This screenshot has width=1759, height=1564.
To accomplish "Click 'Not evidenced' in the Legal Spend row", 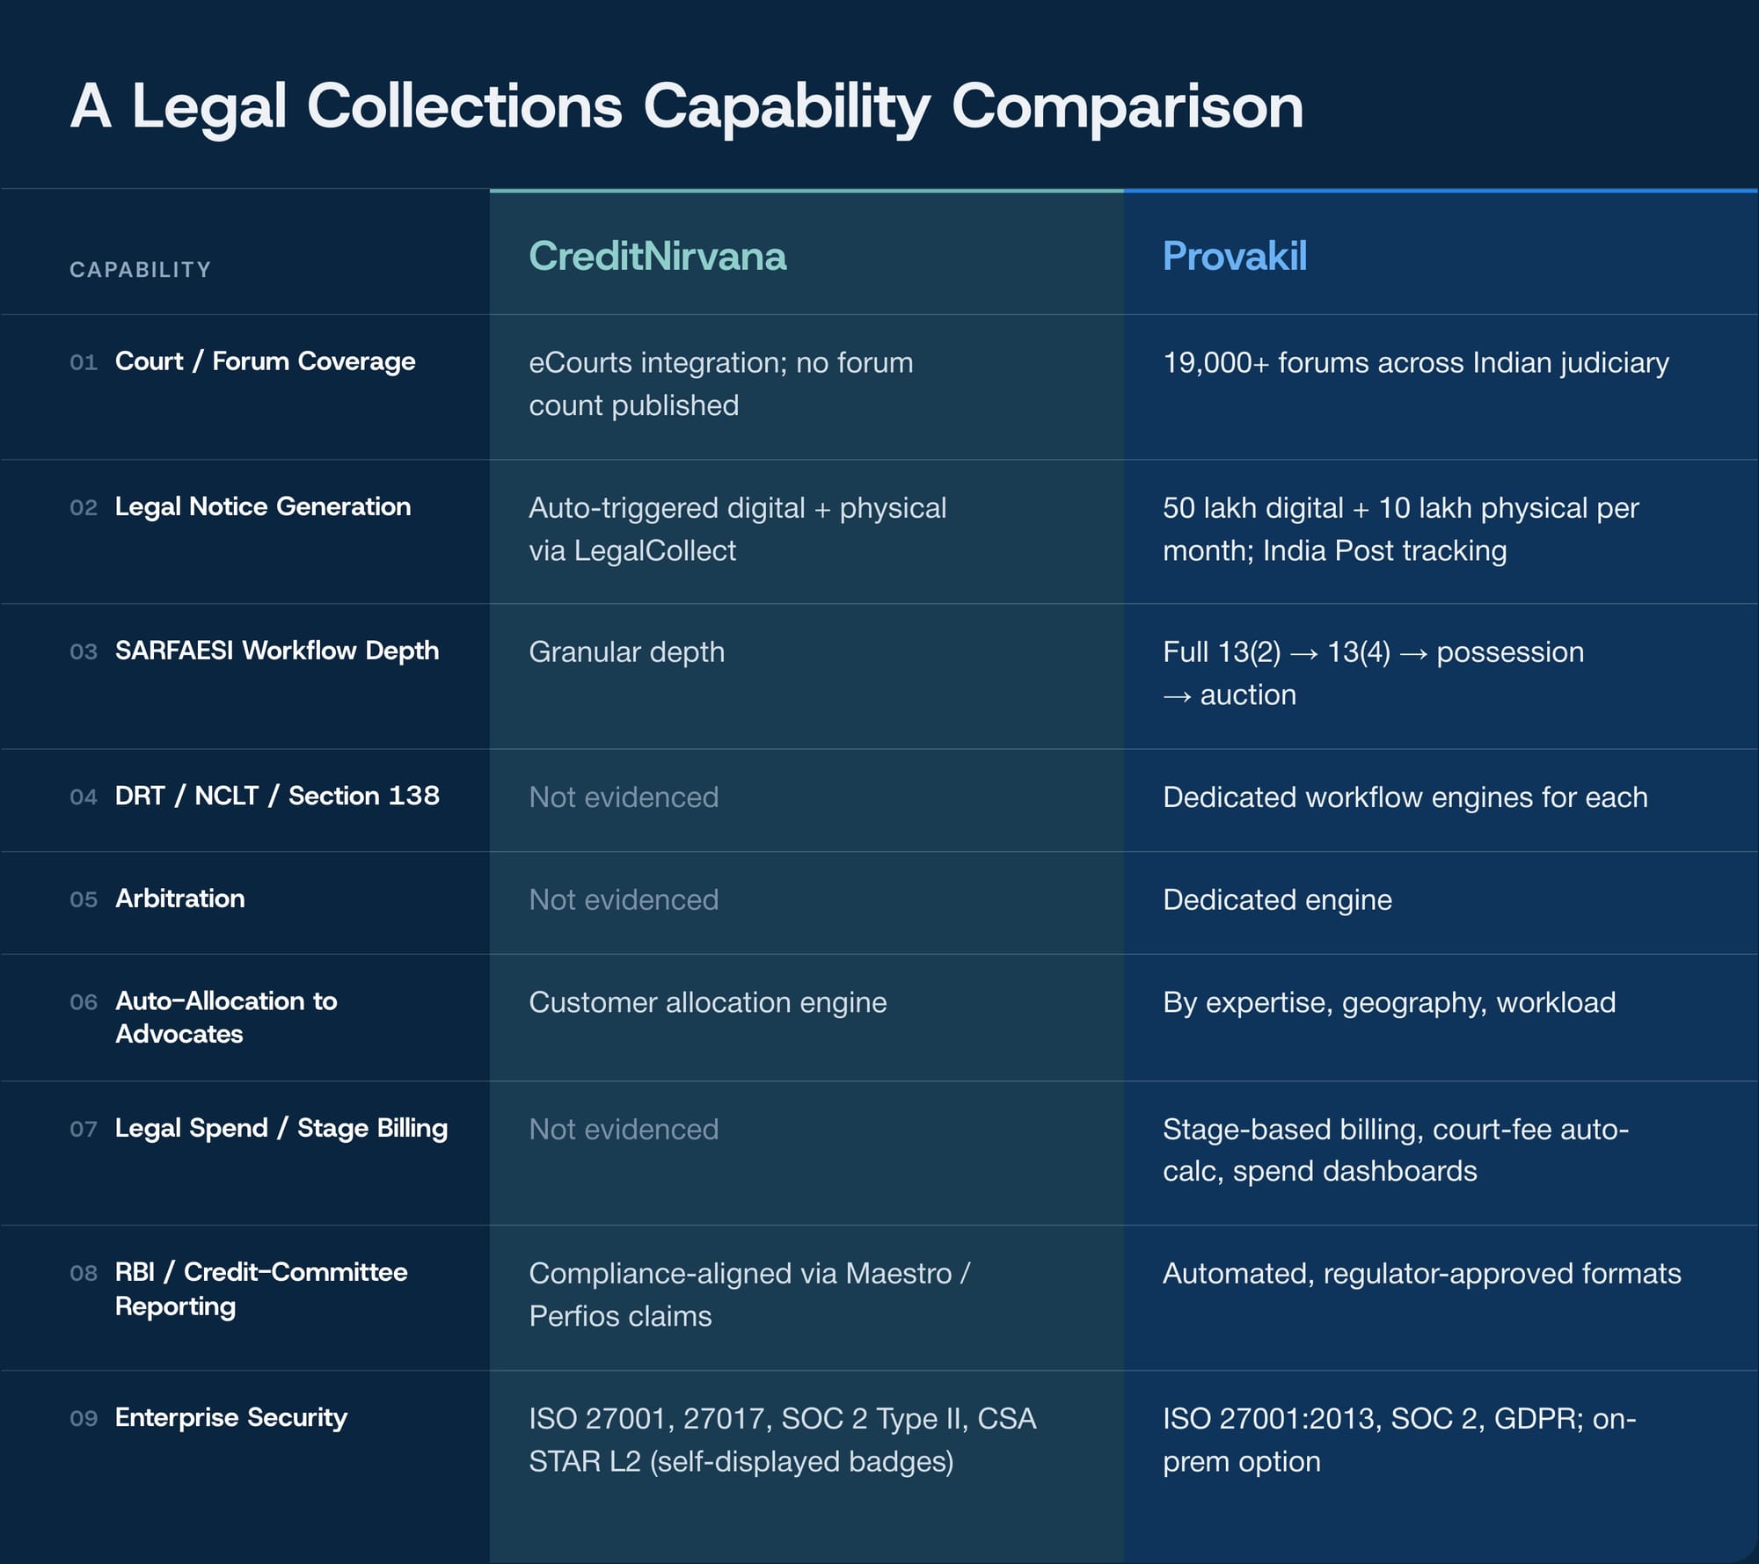I will (x=624, y=1130).
